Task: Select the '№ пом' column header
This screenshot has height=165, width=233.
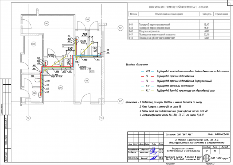Action: 134,14
